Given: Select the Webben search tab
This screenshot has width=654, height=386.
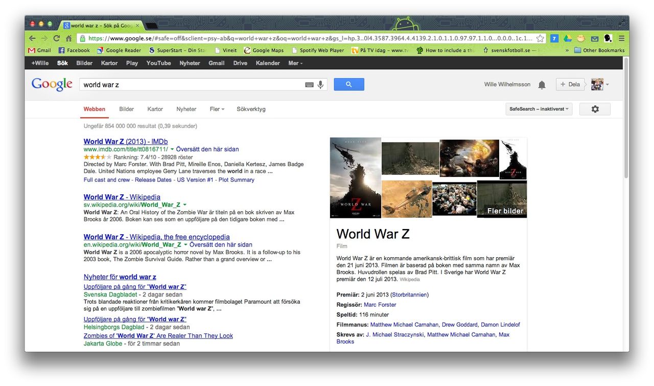Looking at the screenshot, I should point(95,109).
